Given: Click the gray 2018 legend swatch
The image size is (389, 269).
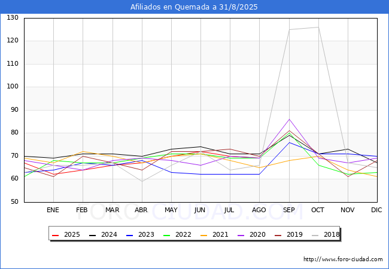Looking at the screenshot, I should pos(315,235).
